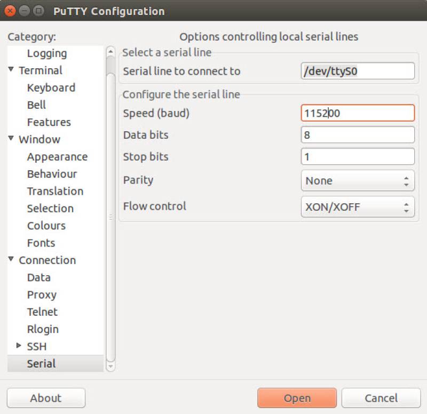Click into the Data bits field
427x414 pixels.
click(358, 135)
